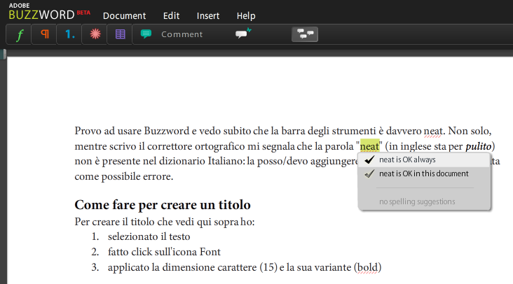
Task: Click the misspelled word 'bold' in list
Action: [367, 267]
